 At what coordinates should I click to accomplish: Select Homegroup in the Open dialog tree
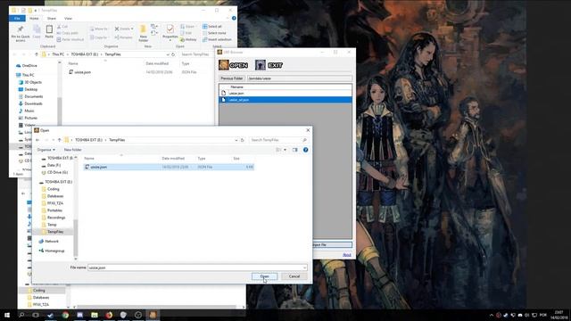54,251
